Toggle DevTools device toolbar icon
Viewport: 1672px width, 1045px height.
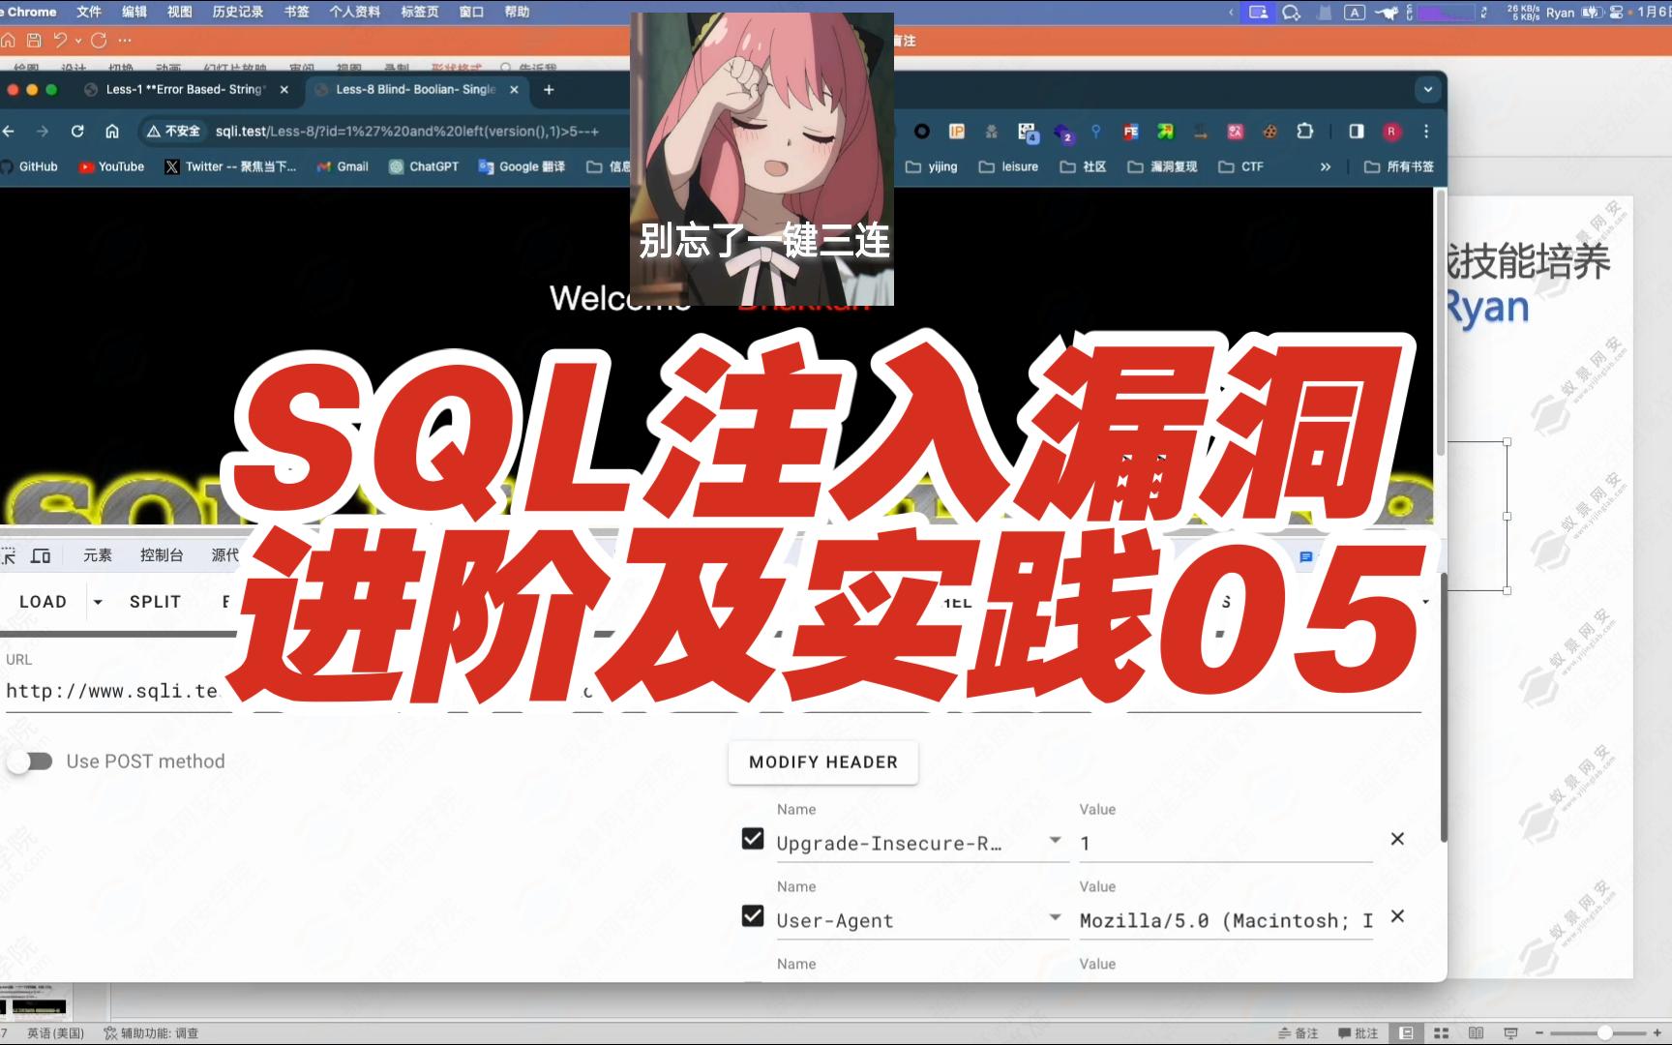(41, 555)
